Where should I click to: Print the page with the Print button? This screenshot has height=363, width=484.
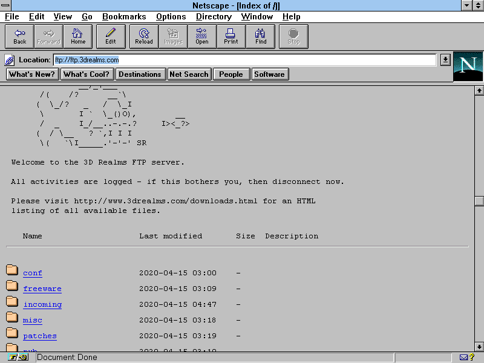(x=231, y=37)
